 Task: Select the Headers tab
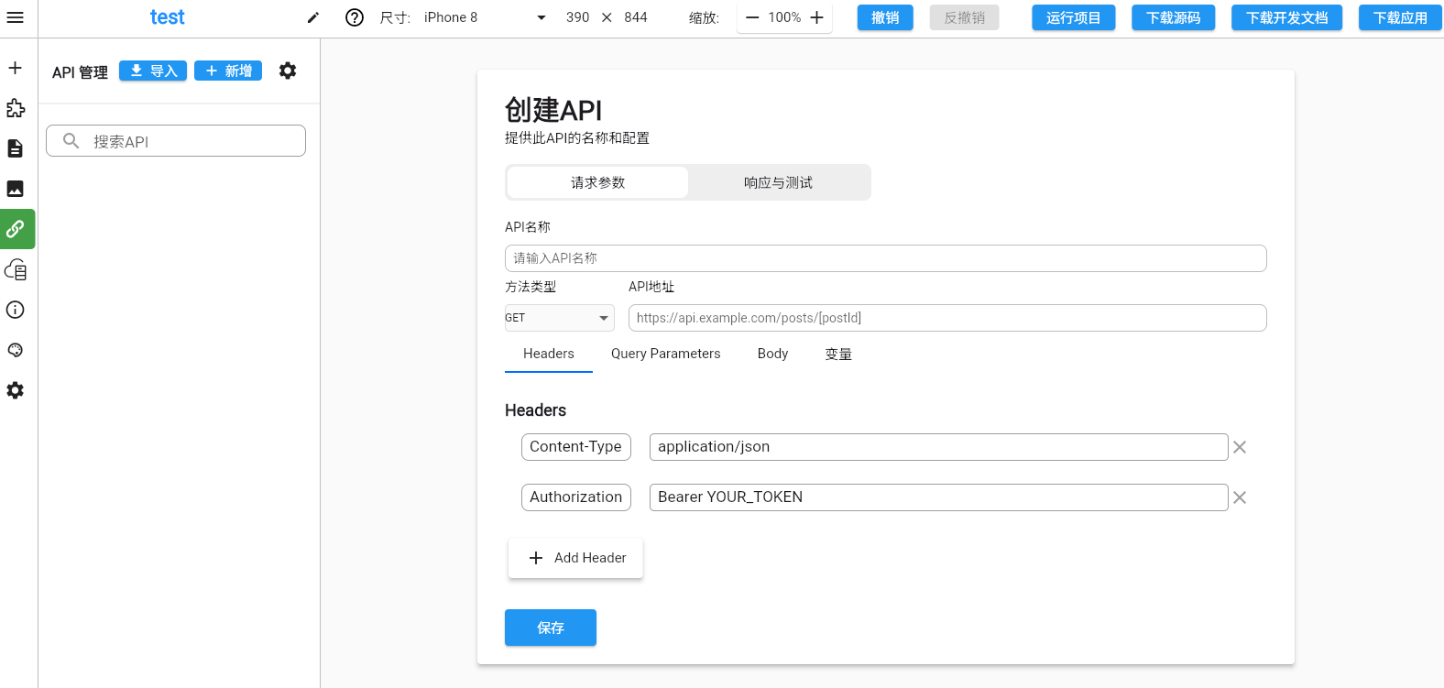click(549, 354)
